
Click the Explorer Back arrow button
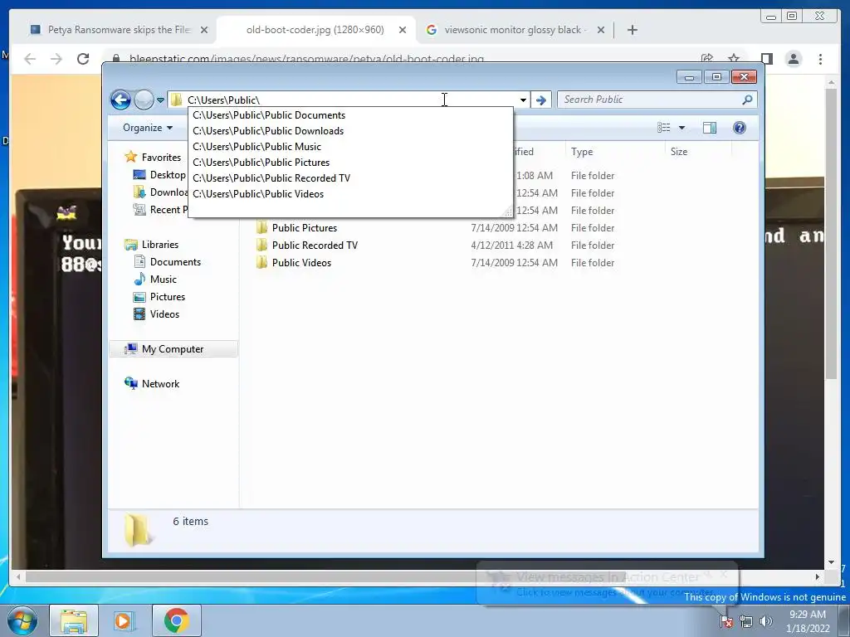click(x=120, y=100)
